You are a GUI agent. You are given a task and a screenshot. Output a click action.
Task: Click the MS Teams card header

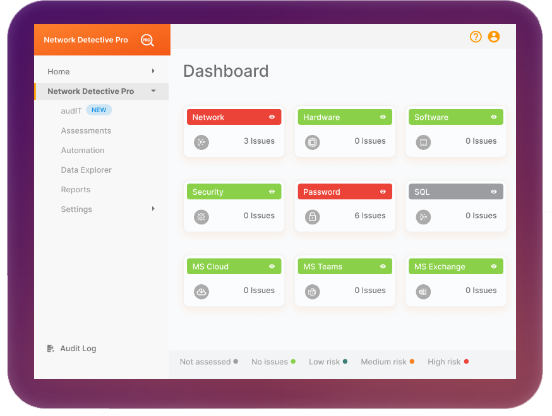(345, 267)
